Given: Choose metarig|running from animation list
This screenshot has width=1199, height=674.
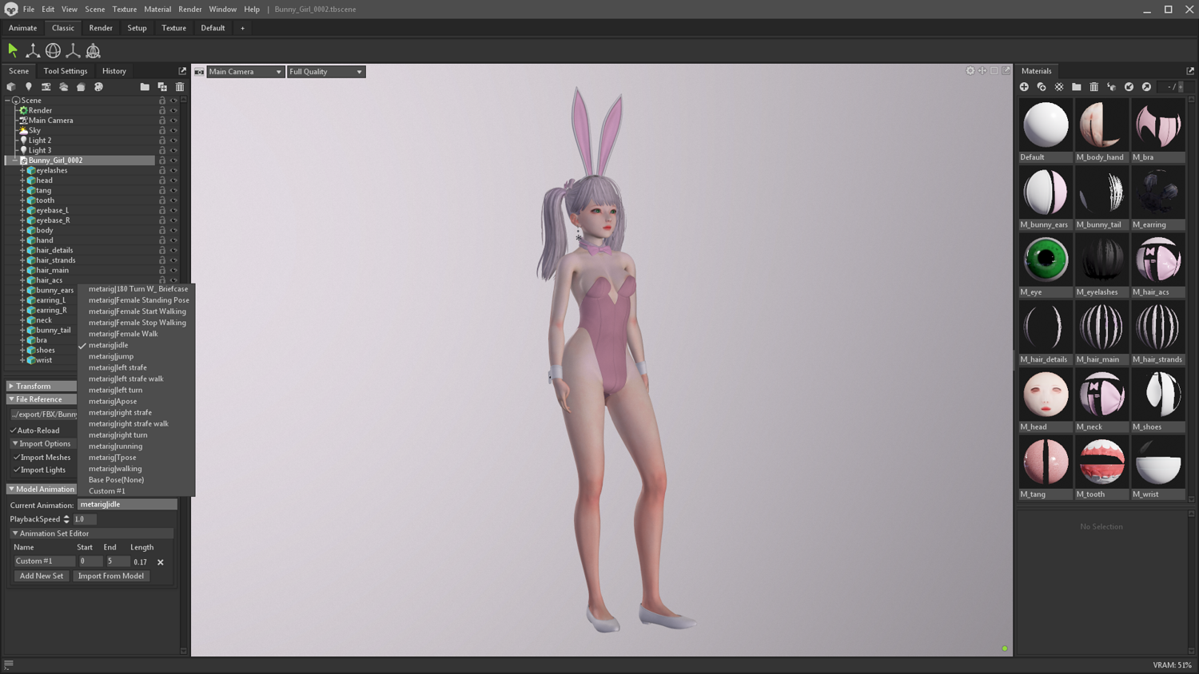Looking at the screenshot, I should (116, 446).
